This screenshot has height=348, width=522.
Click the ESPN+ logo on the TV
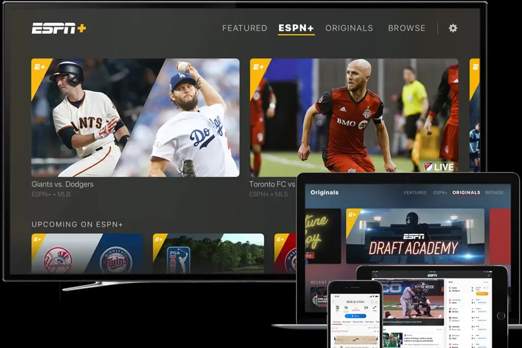coord(59,28)
